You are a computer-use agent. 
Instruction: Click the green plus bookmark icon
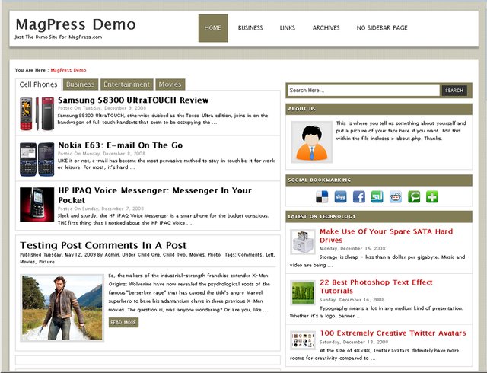point(432,197)
